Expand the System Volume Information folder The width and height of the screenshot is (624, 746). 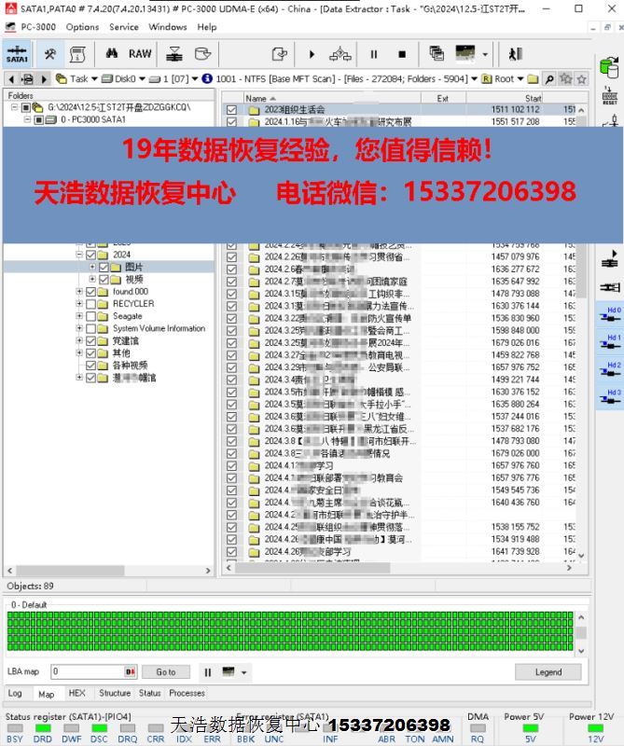[x=79, y=328]
